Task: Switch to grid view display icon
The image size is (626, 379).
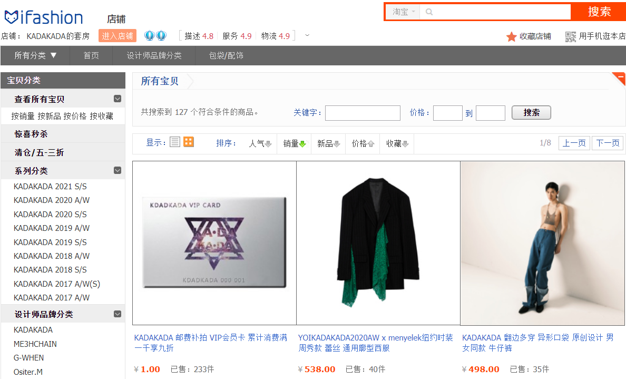Action: click(189, 142)
